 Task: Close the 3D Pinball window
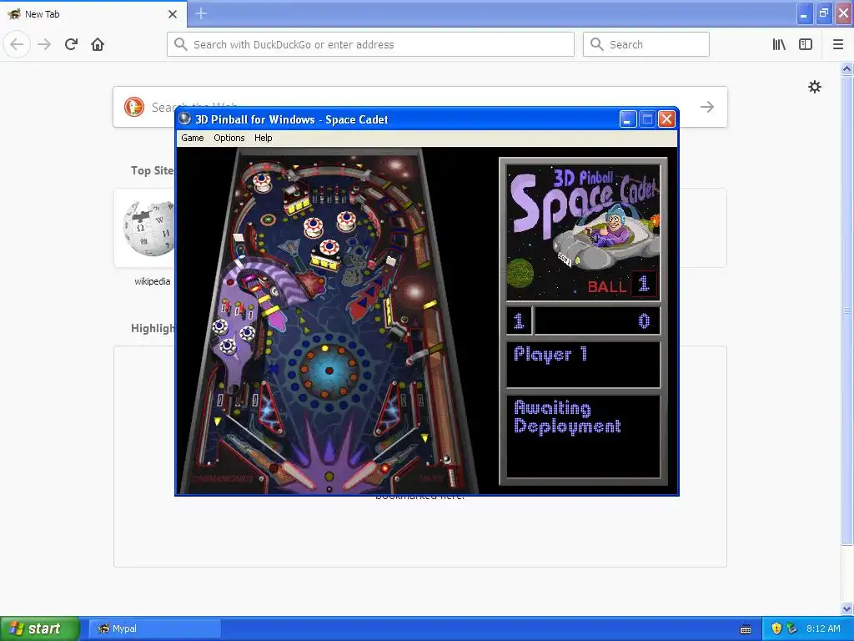tap(666, 119)
